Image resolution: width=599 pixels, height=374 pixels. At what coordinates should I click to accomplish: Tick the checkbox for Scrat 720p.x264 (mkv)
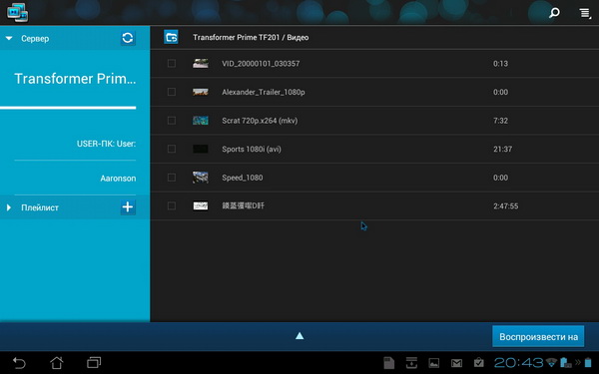click(172, 121)
